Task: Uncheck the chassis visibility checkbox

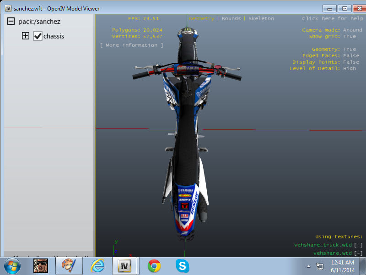Action: 38,36
